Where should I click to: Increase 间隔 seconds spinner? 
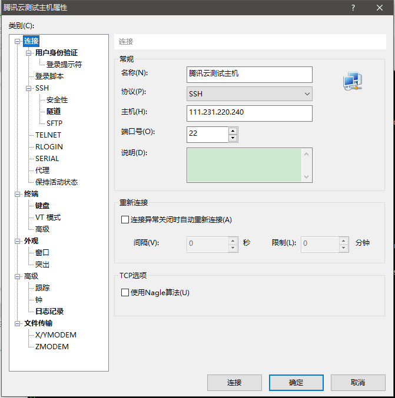coord(233,240)
